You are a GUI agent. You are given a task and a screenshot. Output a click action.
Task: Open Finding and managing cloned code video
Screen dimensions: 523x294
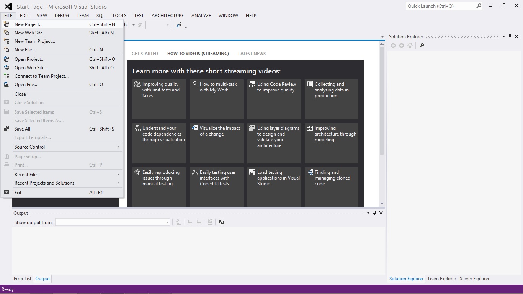(x=332, y=187)
